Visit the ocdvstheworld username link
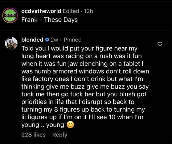 41,11
